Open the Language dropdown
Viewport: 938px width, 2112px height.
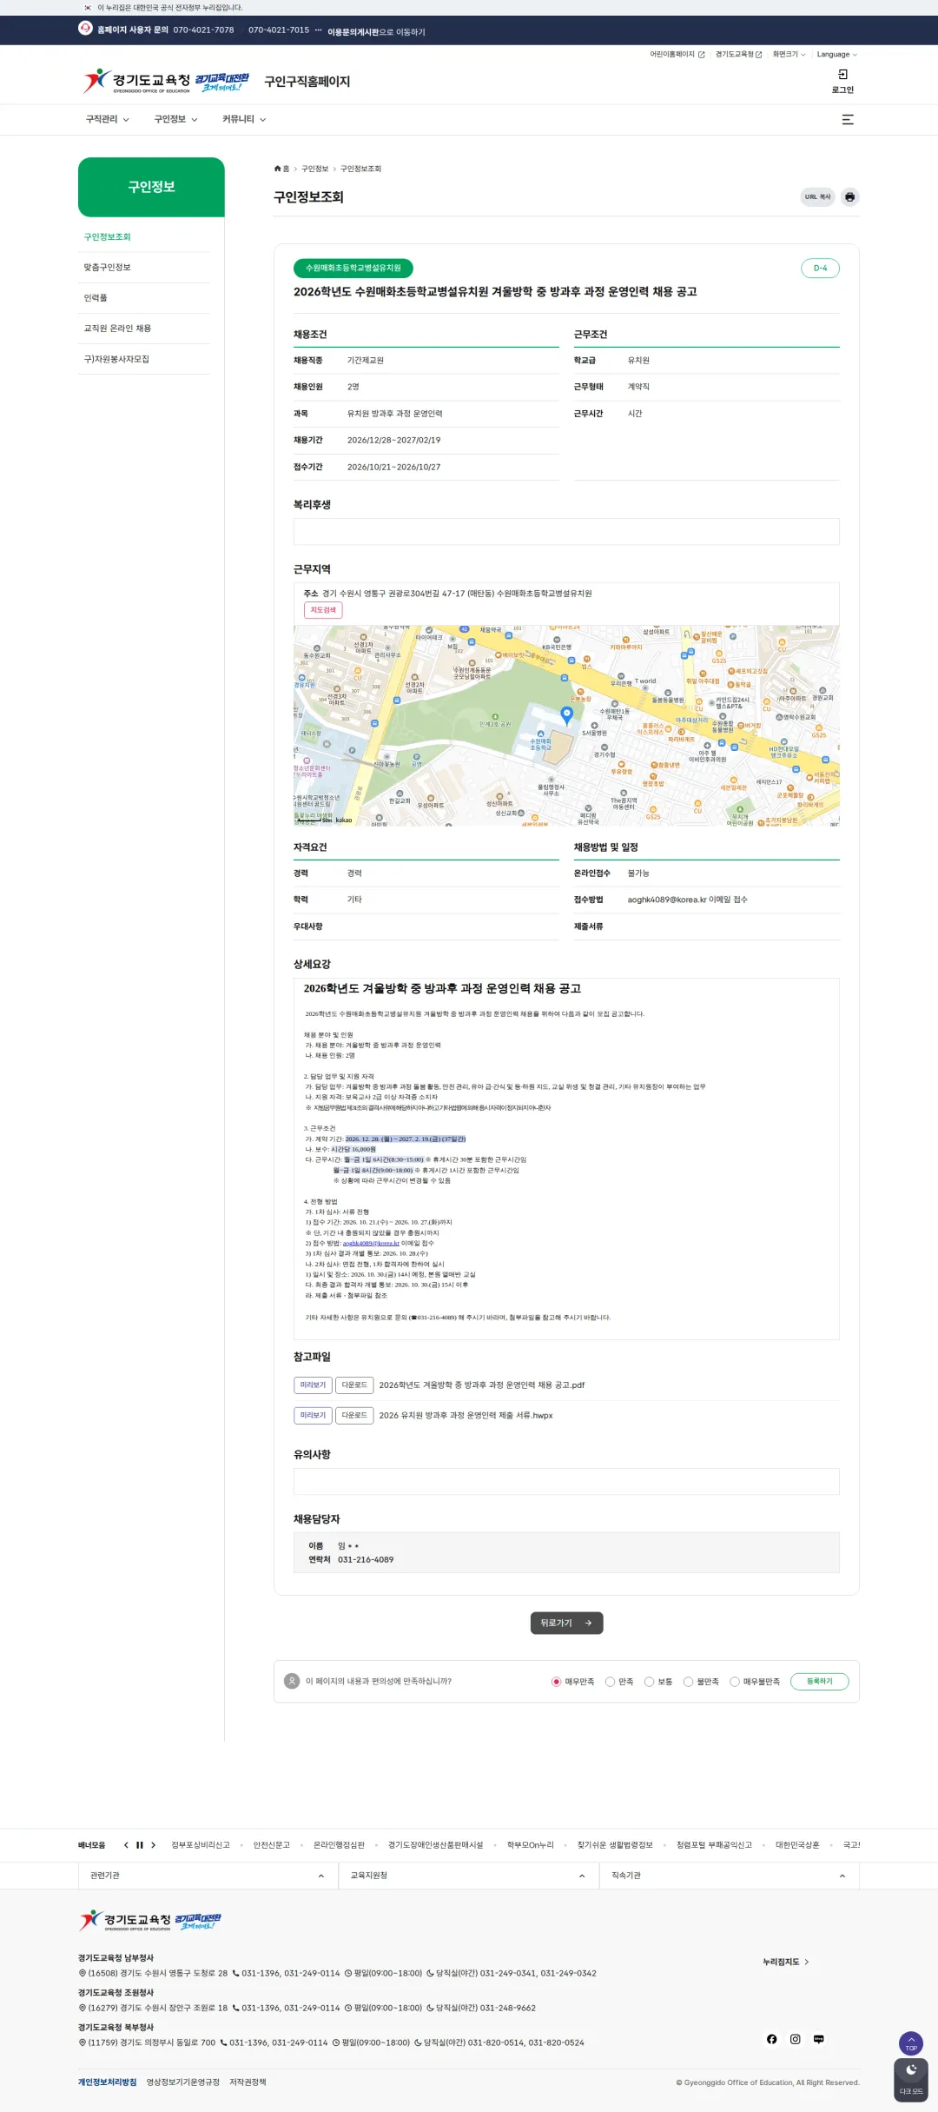pyautogui.click(x=836, y=55)
